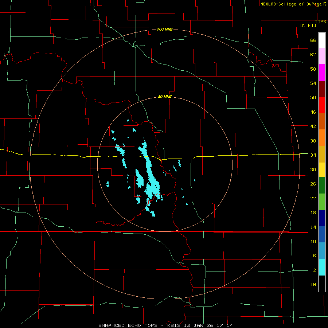Pick the medium blue legend swatch

click(322, 234)
